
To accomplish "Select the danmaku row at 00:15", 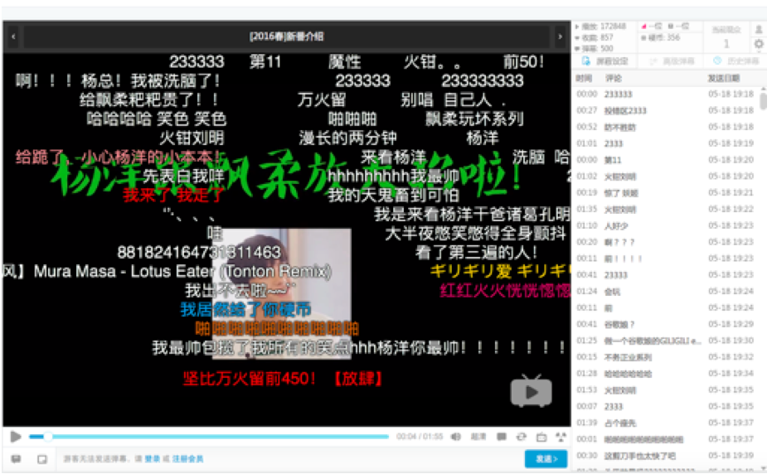I will 666,357.
